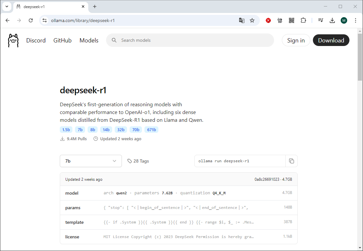Open the browser Downloads icon

click(332, 20)
